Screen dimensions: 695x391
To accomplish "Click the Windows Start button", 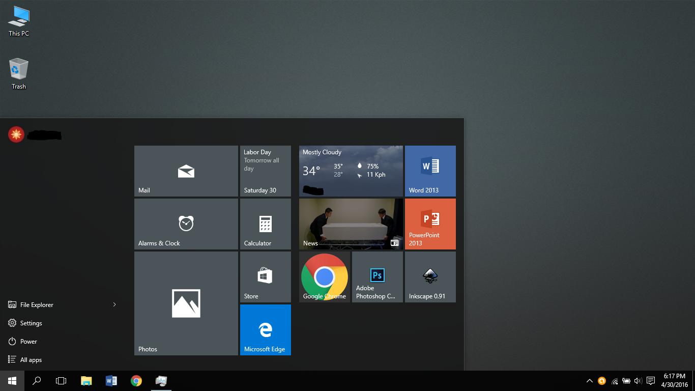I will (x=12, y=381).
